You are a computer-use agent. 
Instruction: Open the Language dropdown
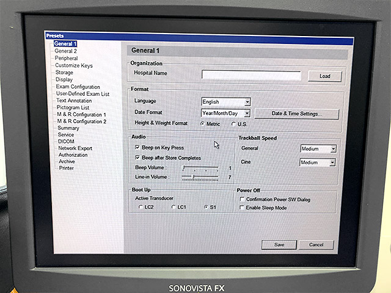[225, 102]
